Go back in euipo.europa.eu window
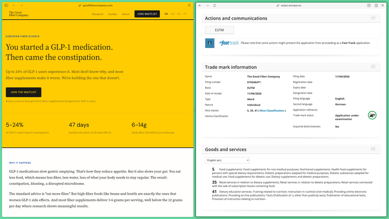The image size is (389, 219). [200, 6]
